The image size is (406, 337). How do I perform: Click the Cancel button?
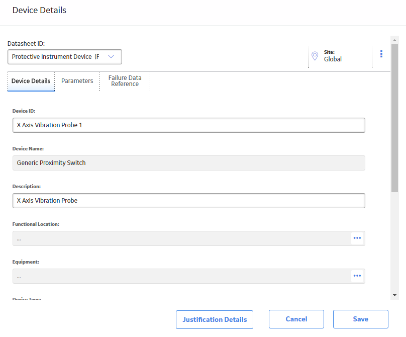pos(296,319)
